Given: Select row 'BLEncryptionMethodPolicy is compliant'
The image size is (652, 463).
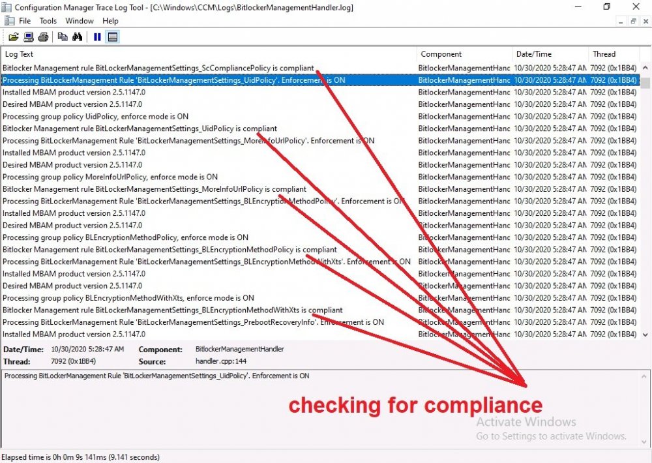Looking at the screenshot, I should click(x=320, y=250).
